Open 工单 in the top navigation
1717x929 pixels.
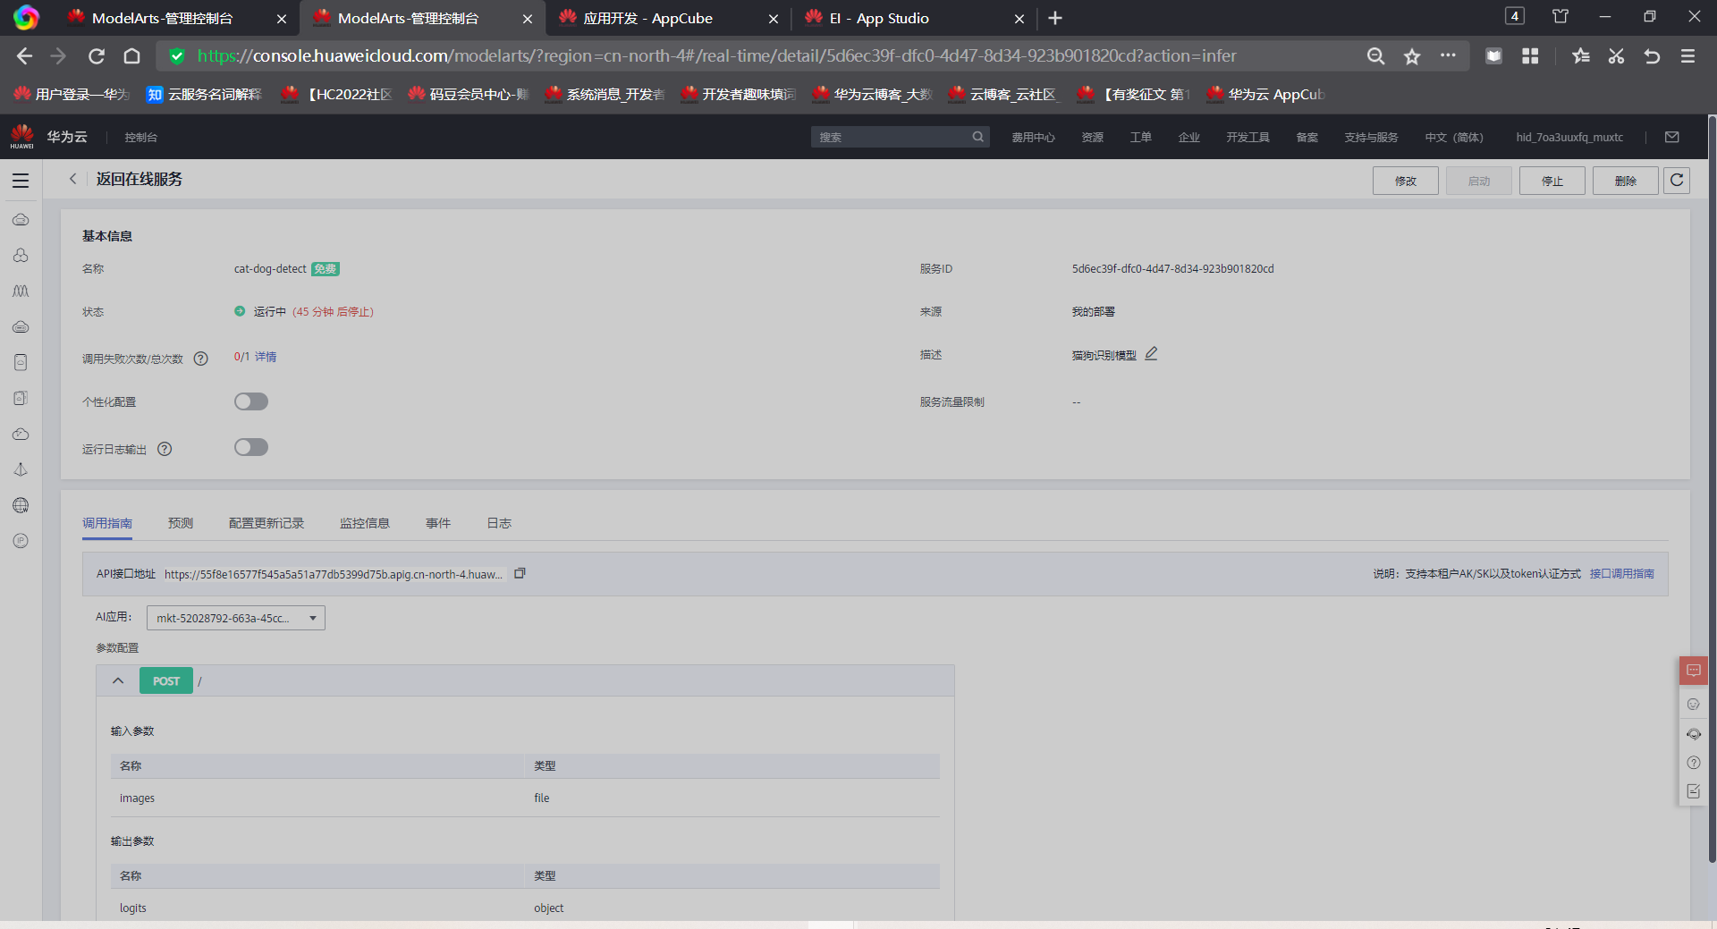pos(1141,137)
